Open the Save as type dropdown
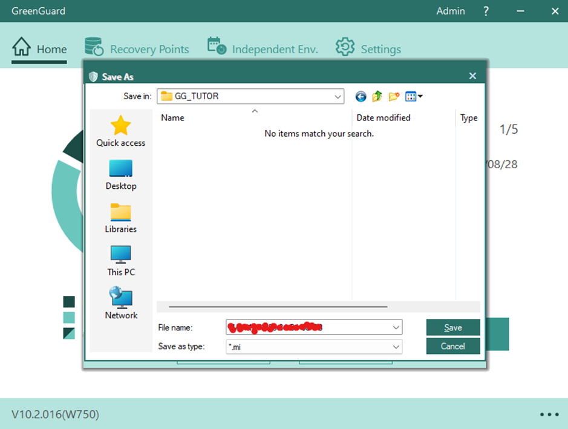 pos(396,347)
